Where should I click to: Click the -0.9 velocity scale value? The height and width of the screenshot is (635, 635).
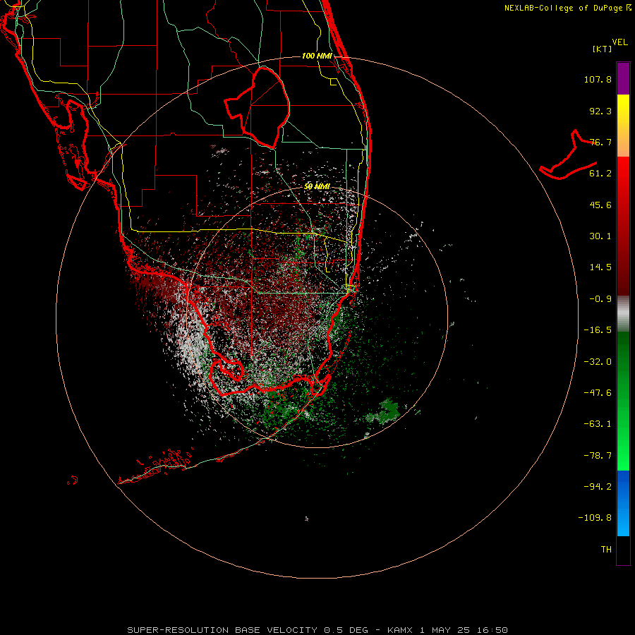pos(600,299)
